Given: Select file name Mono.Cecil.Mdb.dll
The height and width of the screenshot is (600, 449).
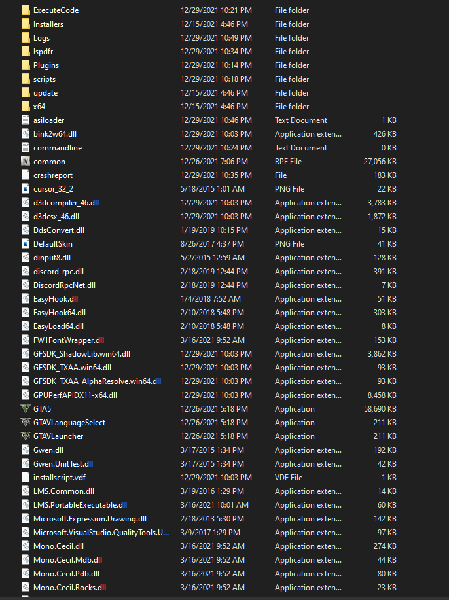Looking at the screenshot, I should [x=68, y=560].
